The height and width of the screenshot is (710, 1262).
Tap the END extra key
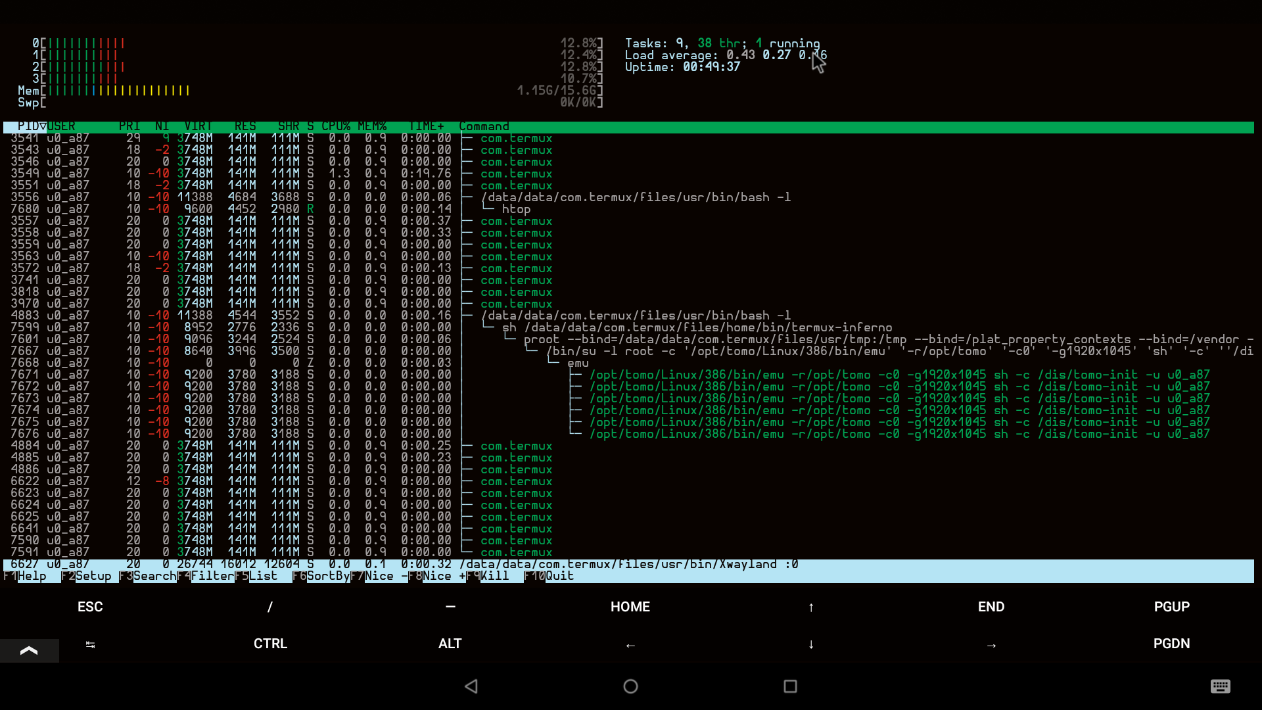[x=991, y=607]
